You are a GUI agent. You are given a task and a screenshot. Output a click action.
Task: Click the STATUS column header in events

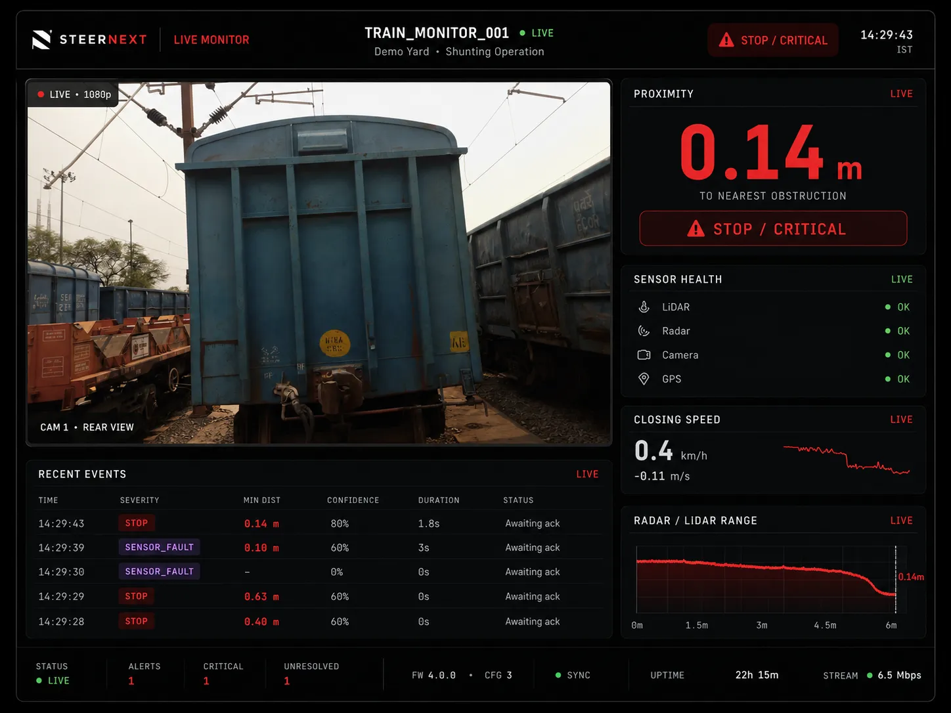518,500
